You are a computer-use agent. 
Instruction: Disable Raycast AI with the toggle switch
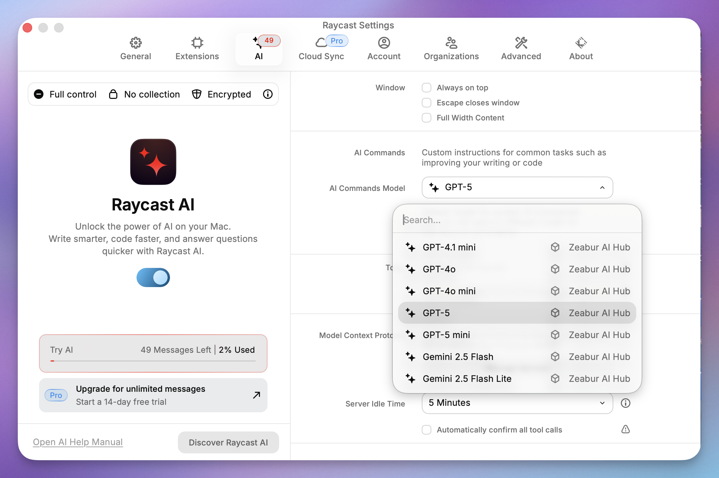pos(153,277)
